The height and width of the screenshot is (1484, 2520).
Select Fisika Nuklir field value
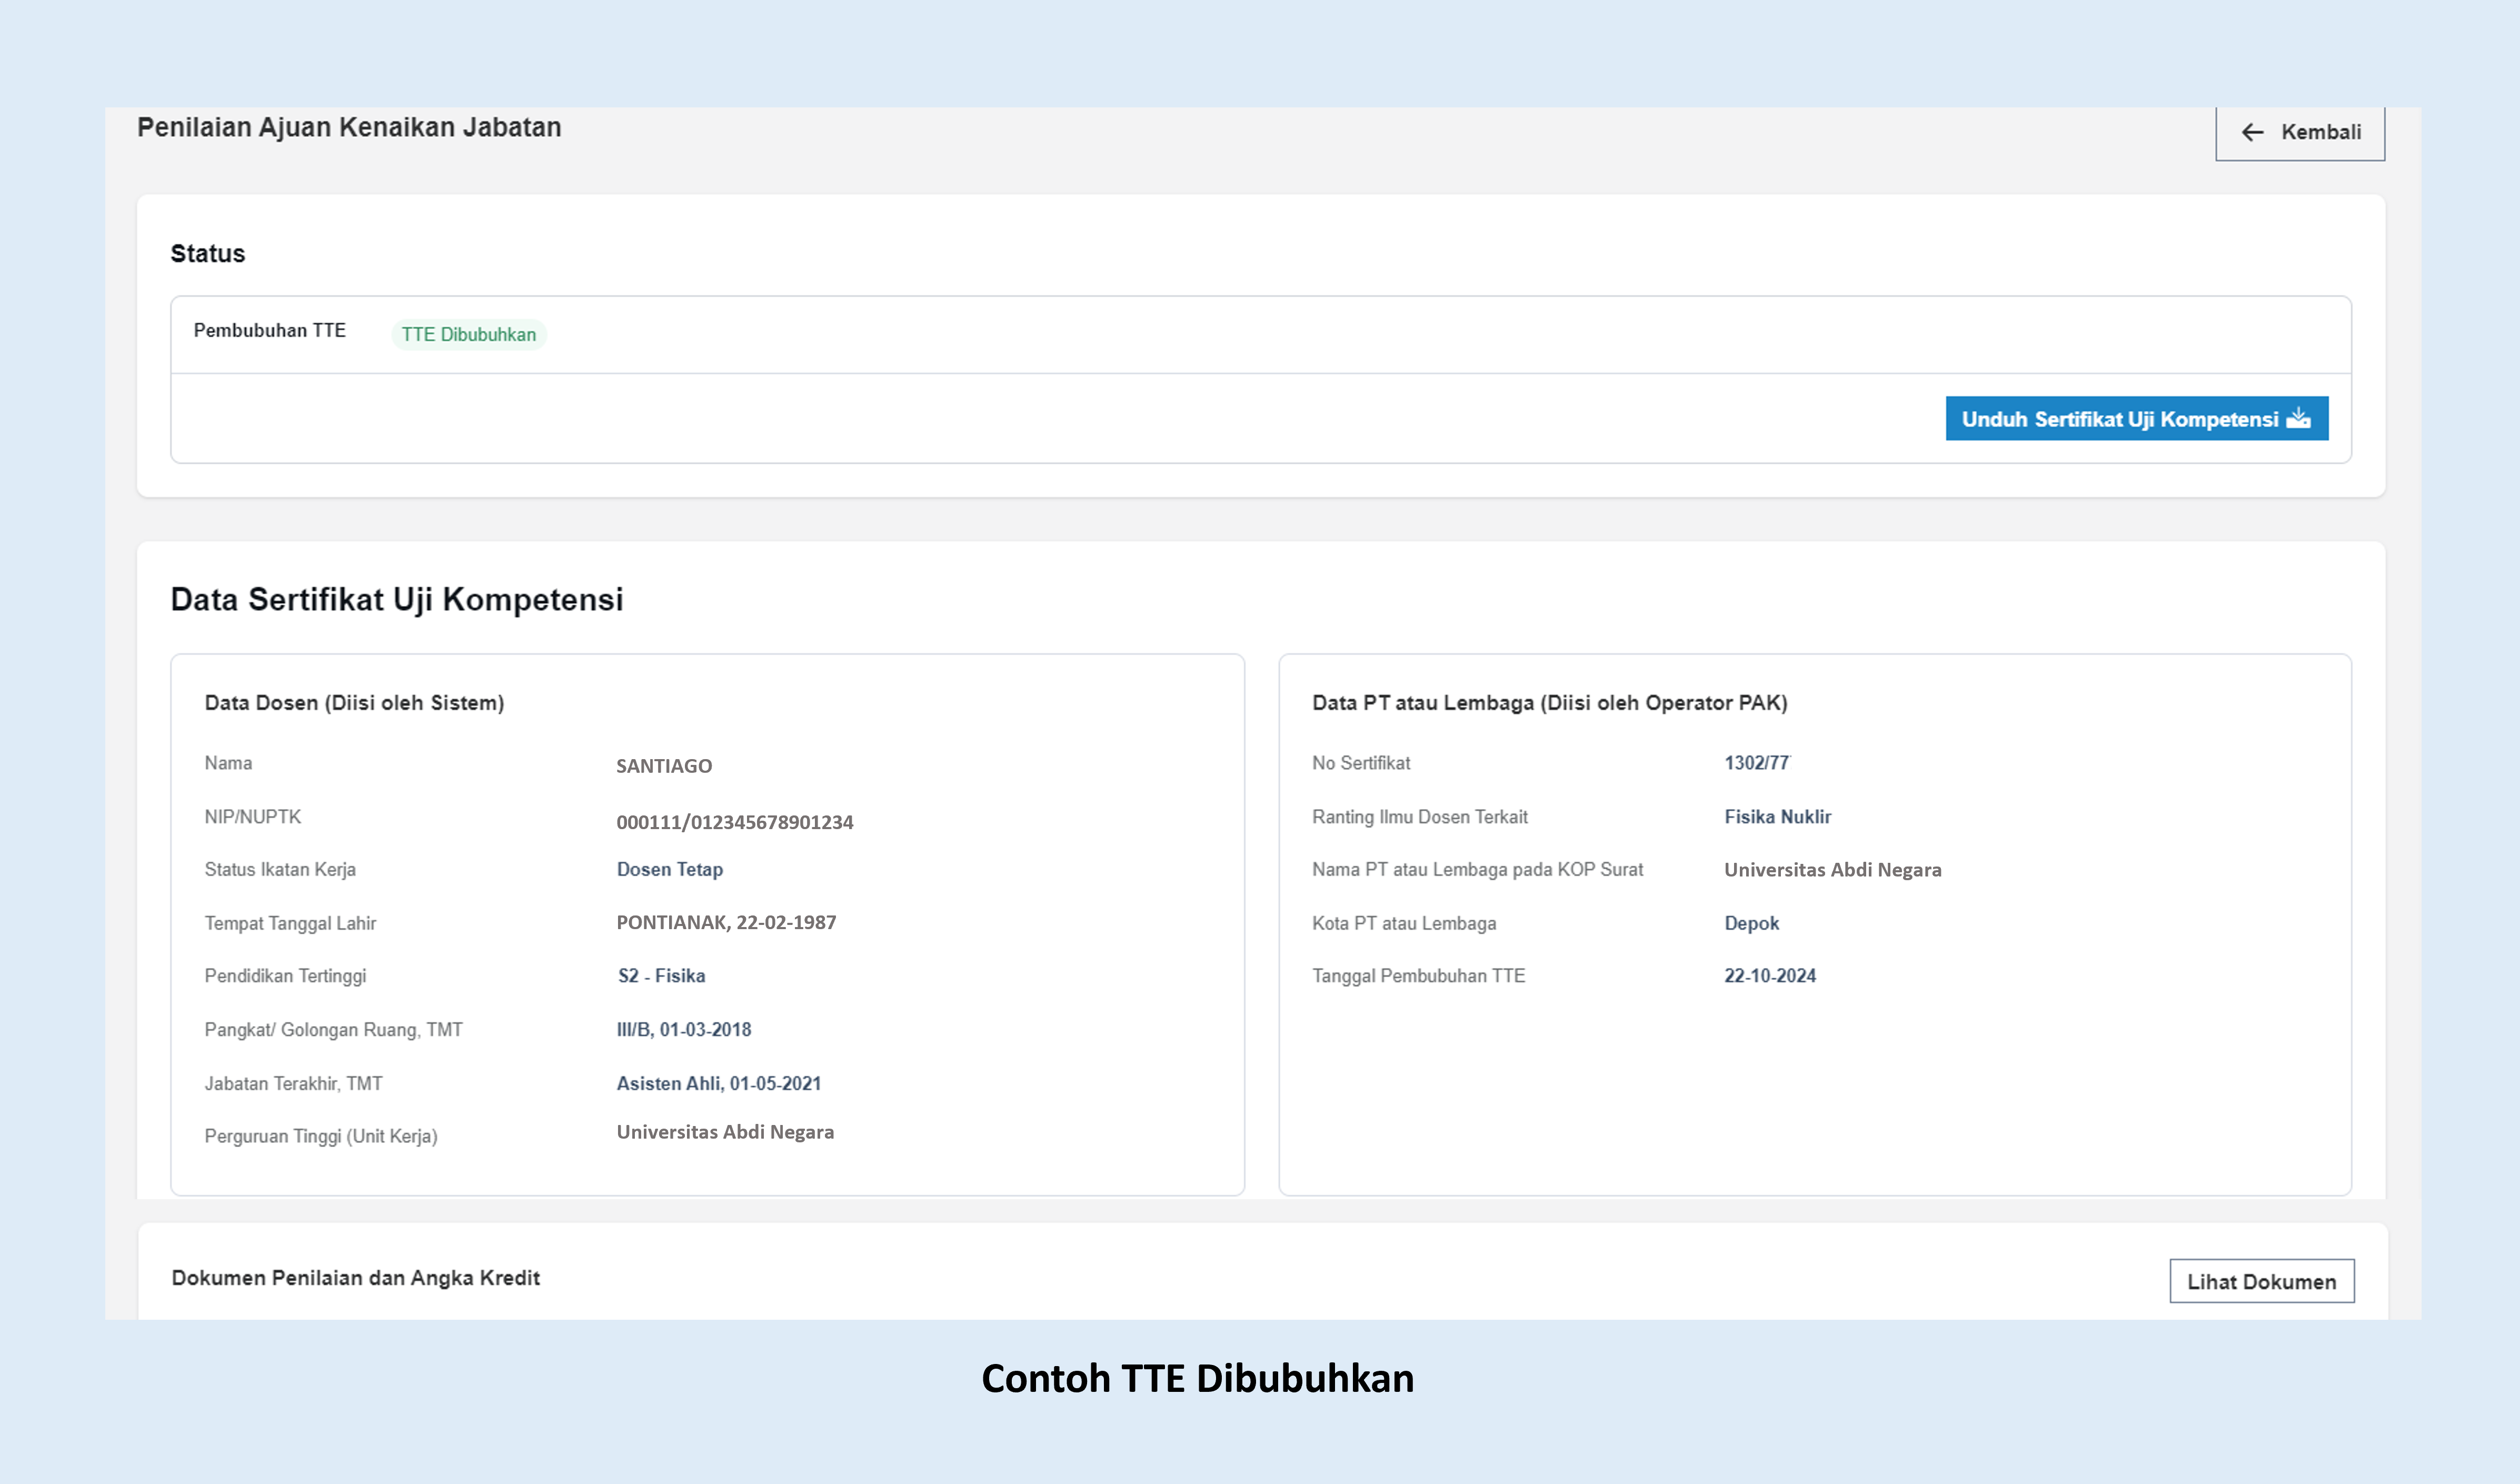pyautogui.click(x=1778, y=817)
